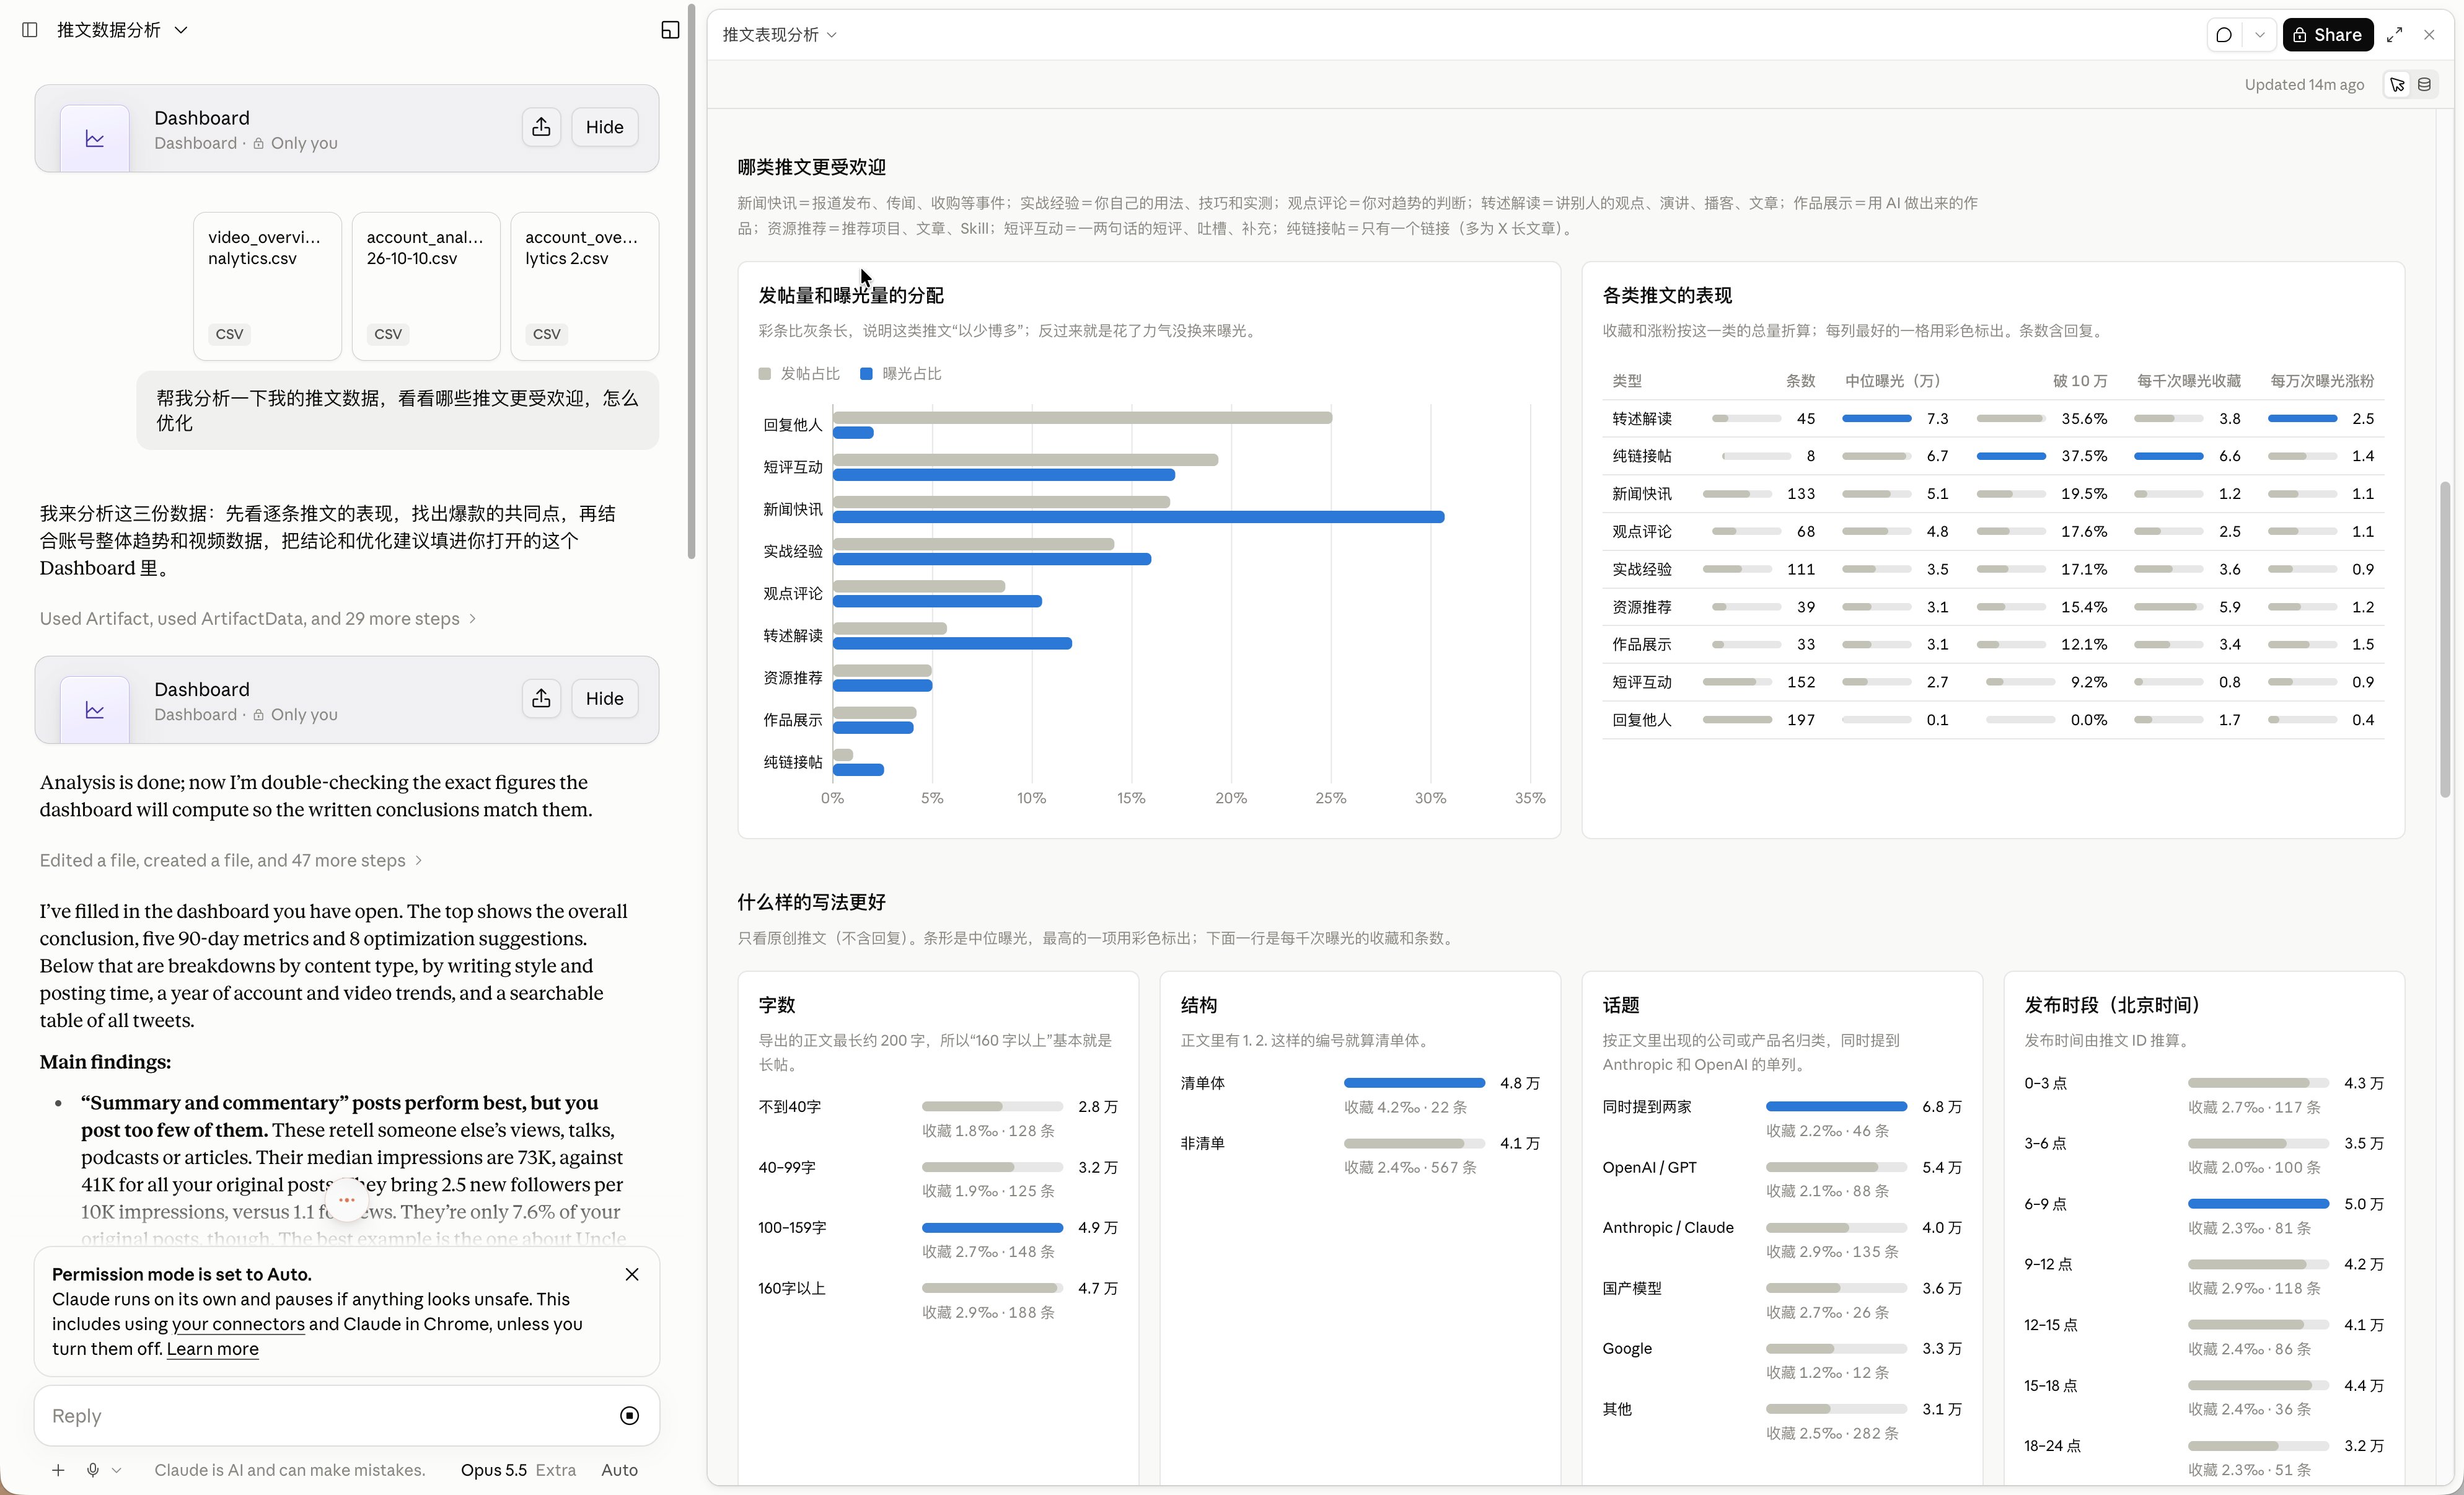Click the share icon on the top Dashboard card

tap(541, 127)
